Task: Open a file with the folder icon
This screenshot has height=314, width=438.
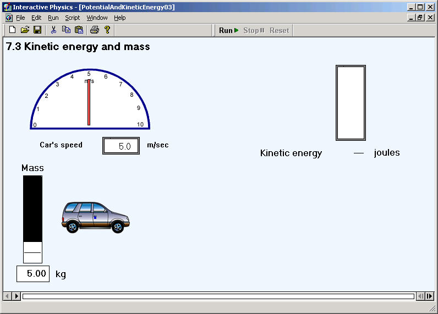Action: 25,30
